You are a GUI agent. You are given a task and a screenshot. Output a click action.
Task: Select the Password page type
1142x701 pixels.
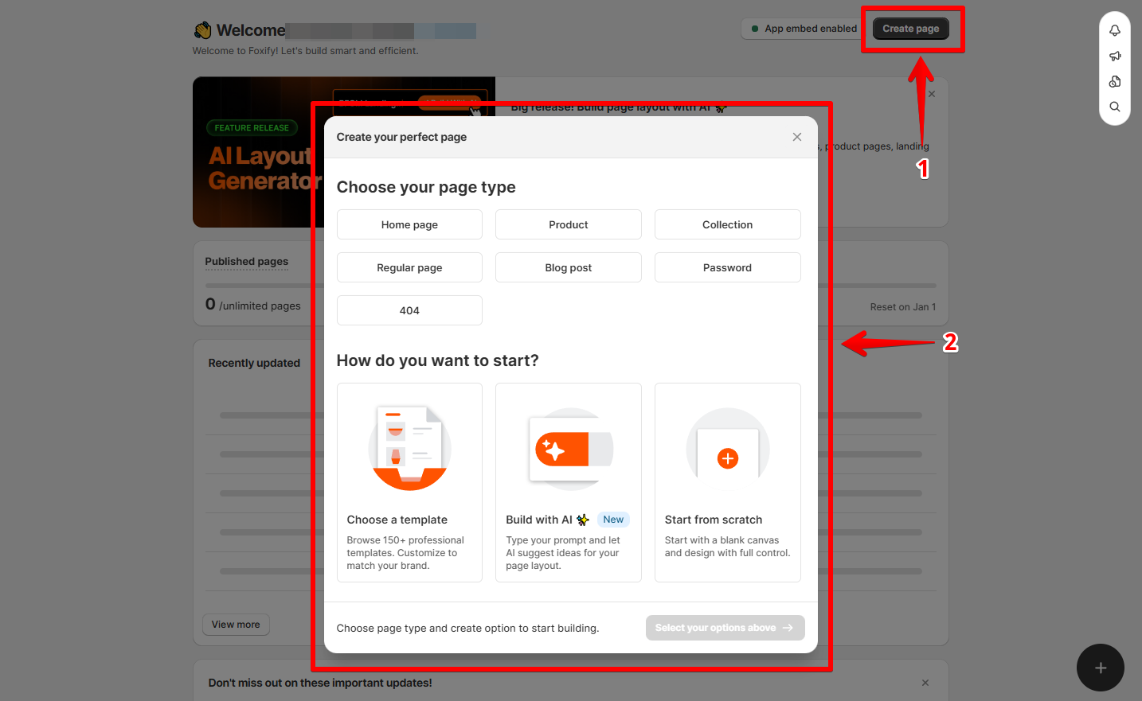pyautogui.click(x=728, y=267)
